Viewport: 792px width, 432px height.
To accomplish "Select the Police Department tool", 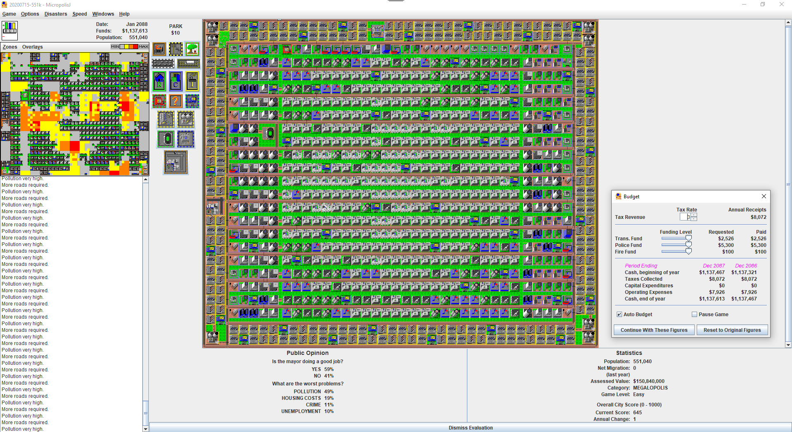I will pos(192,101).
